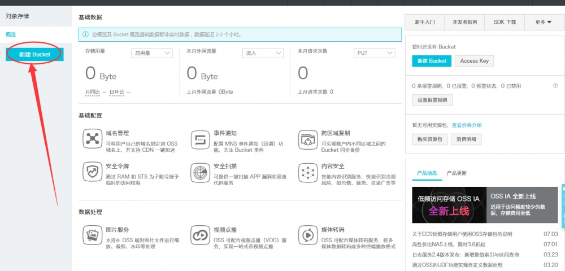565x271 pixels.
Task: Open the 跨区域复制 folder icon
Action: 308,139
